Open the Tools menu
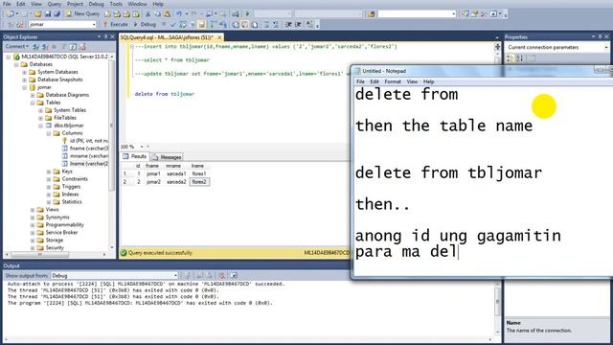 tap(116, 4)
